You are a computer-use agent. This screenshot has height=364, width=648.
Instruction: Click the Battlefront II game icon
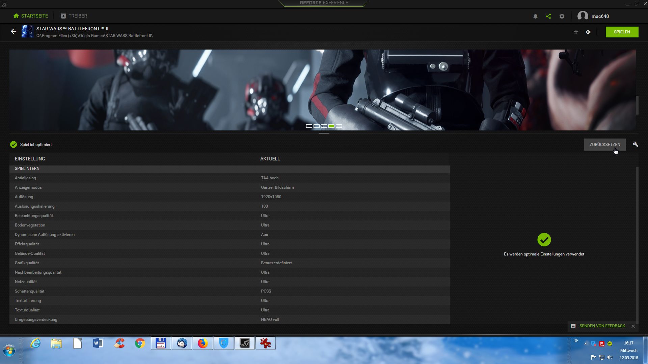[x=27, y=32]
